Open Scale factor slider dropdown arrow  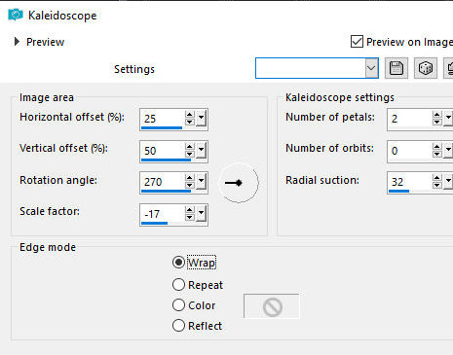[x=201, y=213]
